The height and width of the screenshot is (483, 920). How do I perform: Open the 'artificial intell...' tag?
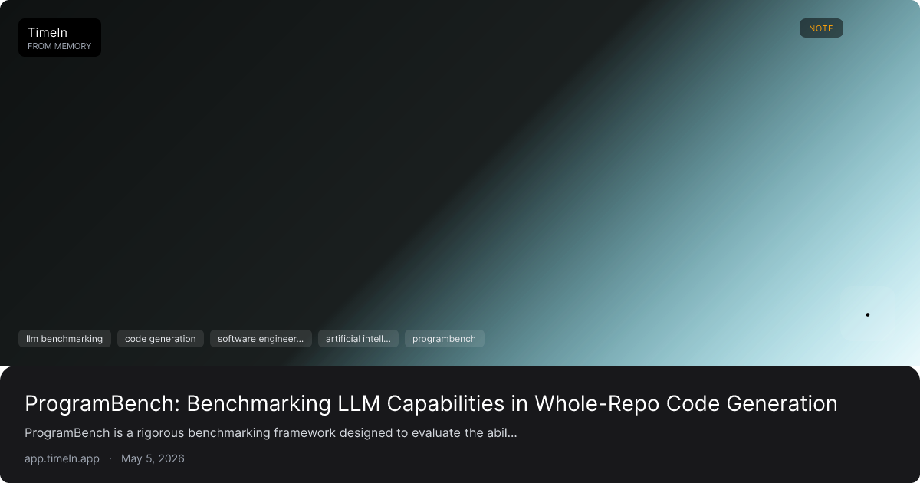click(x=358, y=339)
